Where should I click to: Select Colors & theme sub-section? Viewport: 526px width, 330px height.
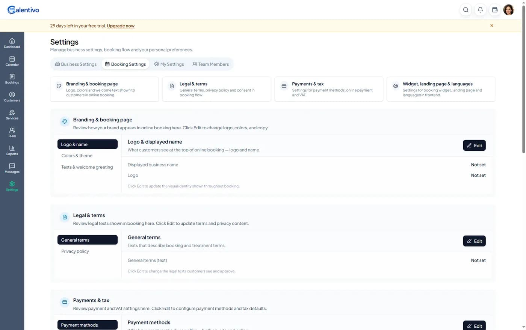[77, 156]
